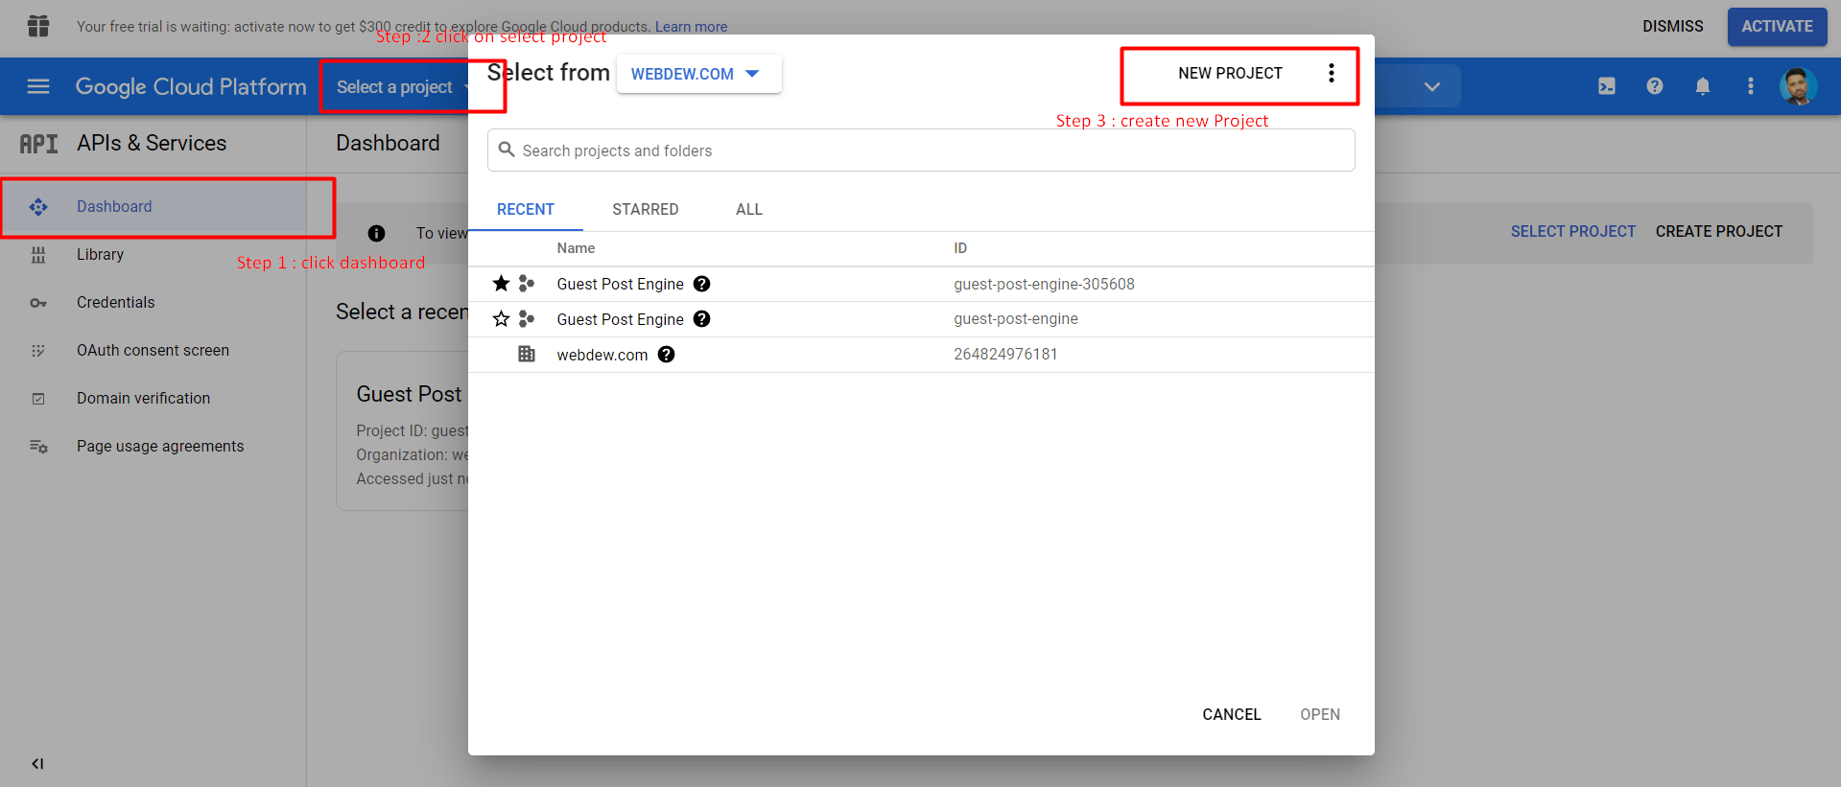The height and width of the screenshot is (787, 1841).
Task: Open the Credentials sidebar item
Action: [x=115, y=302]
